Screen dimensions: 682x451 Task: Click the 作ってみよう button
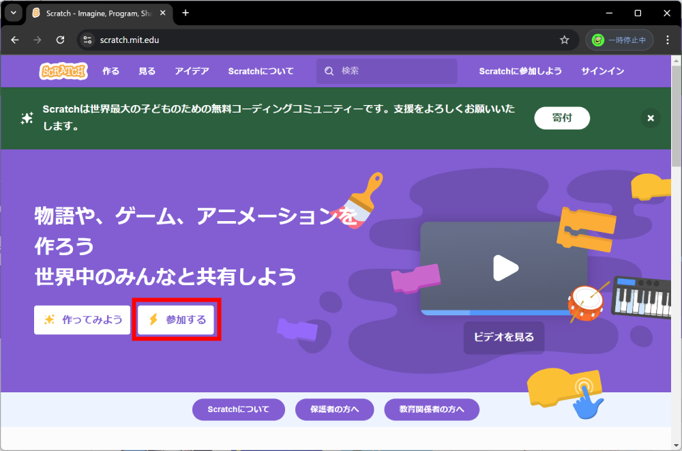point(83,320)
